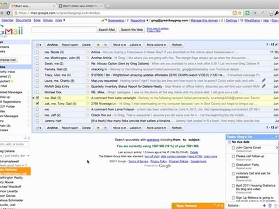Tick the checkbox for Another Article email

[x=37, y=57]
